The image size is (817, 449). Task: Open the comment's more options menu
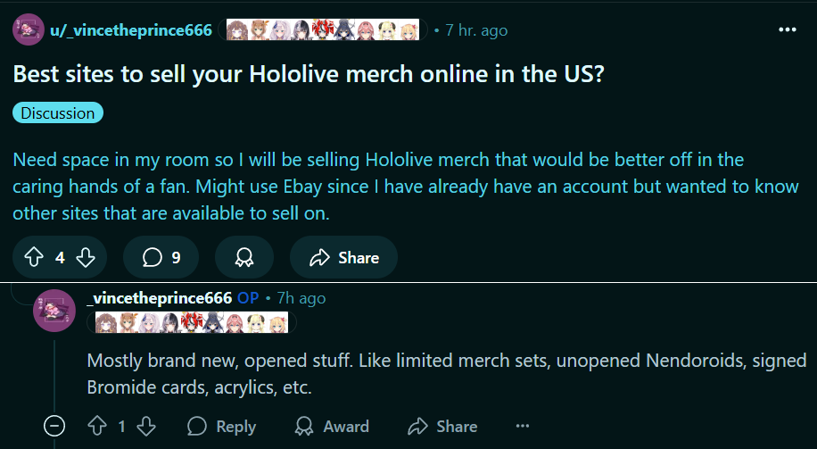tap(523, 427)
